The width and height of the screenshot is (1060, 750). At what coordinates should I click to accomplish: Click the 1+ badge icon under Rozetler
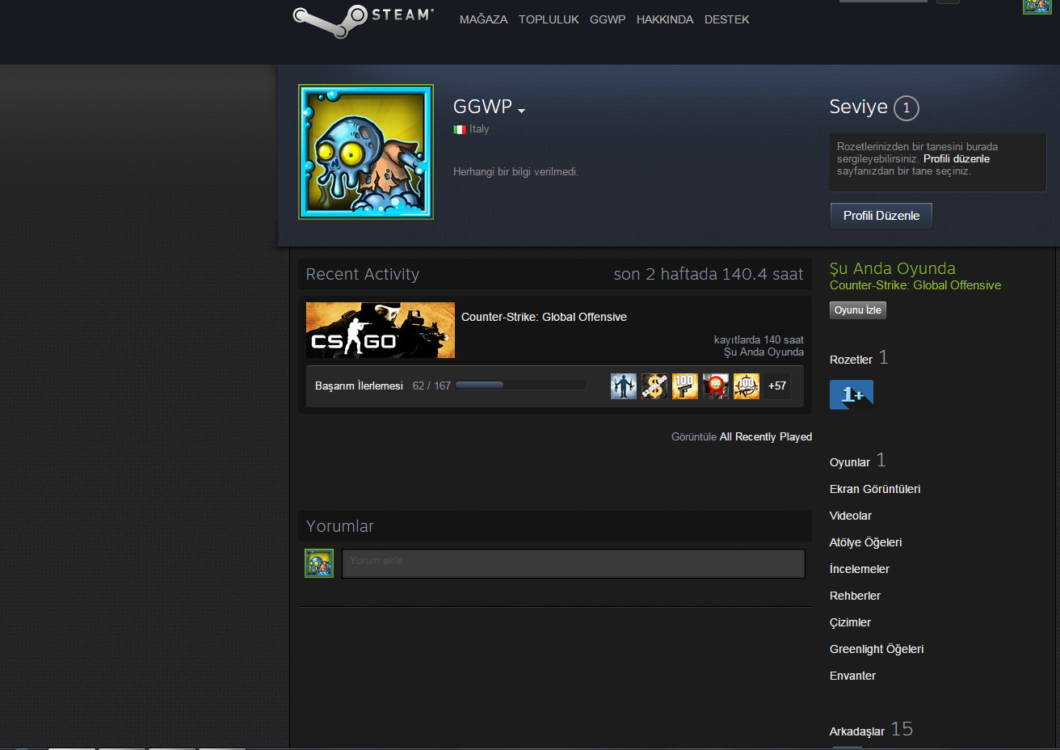click(x=852, y=394)
